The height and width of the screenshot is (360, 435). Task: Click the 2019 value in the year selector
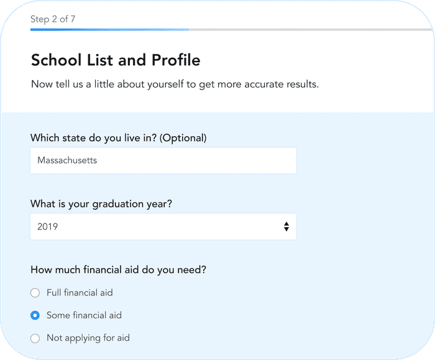(48, 227)
